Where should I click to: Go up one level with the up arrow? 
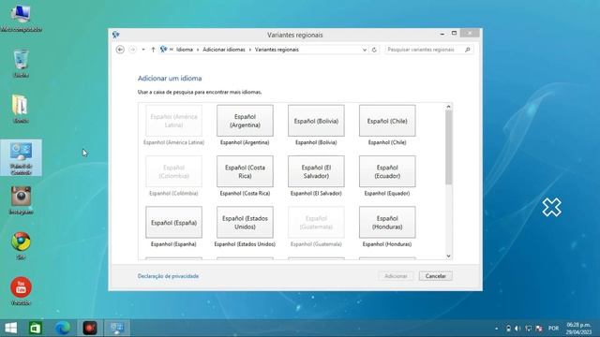click(x=153, y=50)
